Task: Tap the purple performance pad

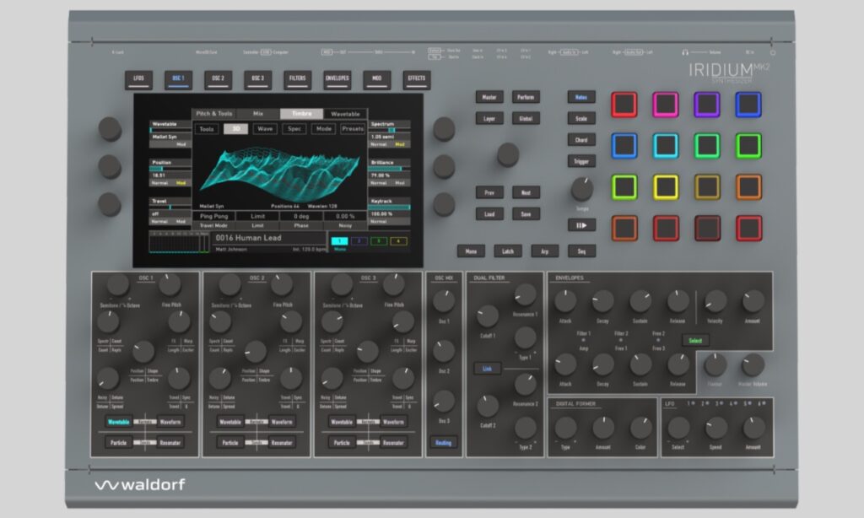Action: point(707,104)
